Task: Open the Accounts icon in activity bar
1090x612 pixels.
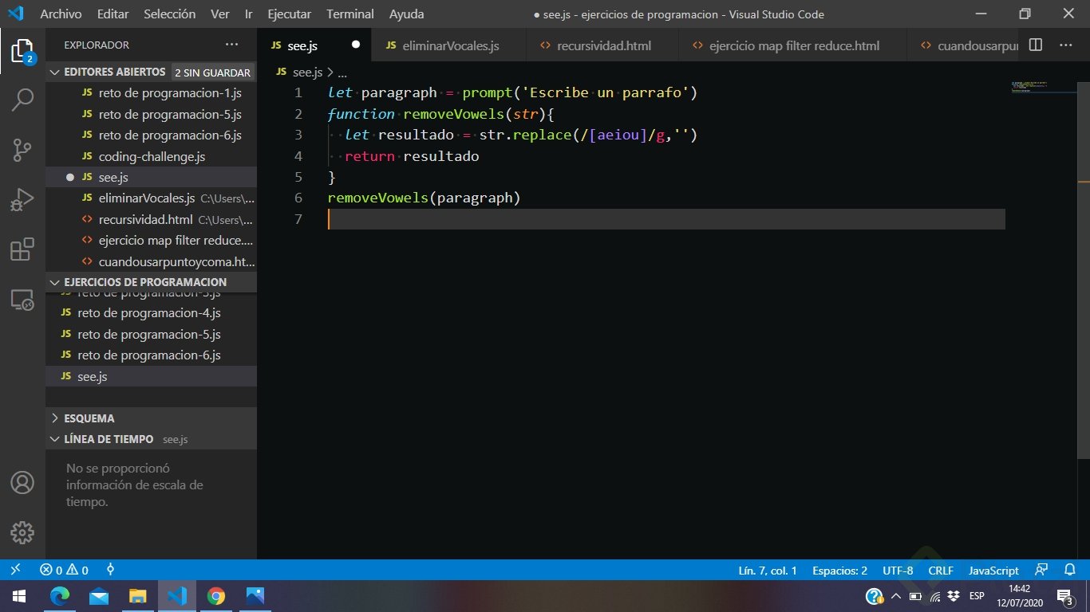Action: coord(22,483)
